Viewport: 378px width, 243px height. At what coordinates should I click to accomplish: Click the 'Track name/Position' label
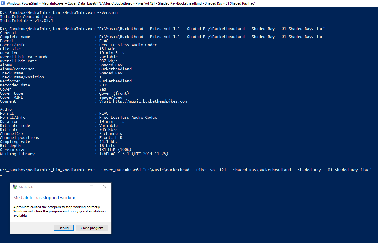22,77
